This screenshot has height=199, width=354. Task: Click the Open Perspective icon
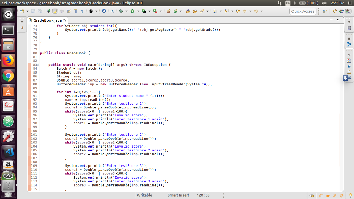coord(325,11)
